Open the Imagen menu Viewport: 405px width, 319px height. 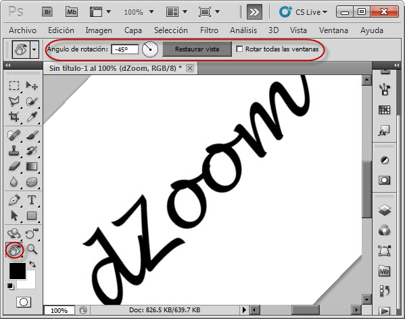99,30
